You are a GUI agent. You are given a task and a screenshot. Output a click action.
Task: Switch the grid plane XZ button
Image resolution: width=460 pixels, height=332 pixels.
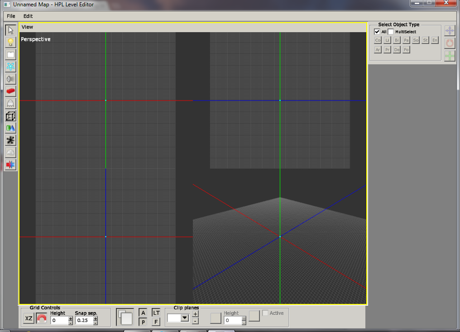(x=29, y=318)
